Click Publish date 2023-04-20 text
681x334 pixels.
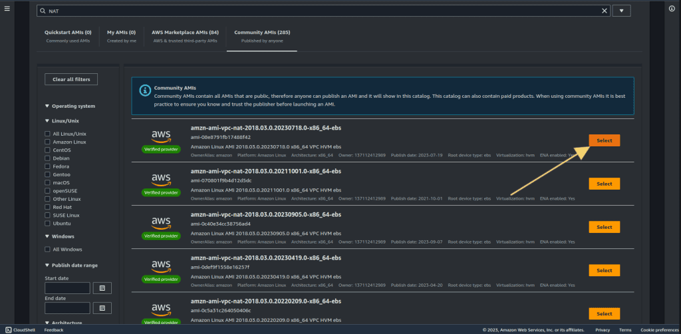(416, 285)
